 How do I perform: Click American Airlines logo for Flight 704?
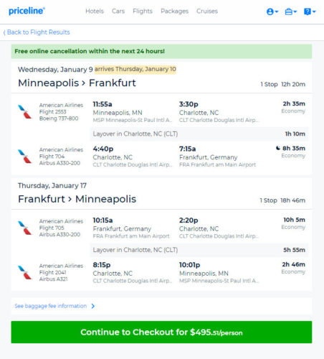tap(25, 157)
